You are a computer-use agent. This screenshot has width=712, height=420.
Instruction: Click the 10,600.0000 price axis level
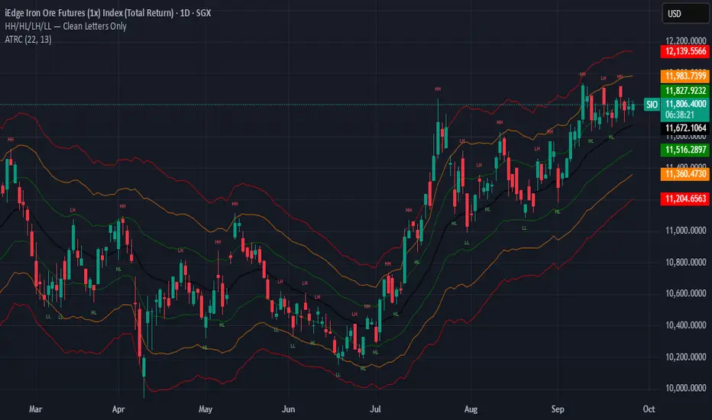(x=685, y=293)
